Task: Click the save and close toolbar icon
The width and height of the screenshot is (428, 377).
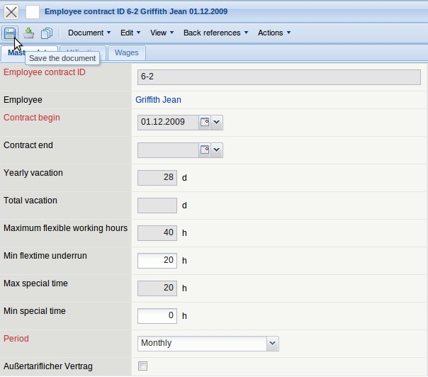Action: 29,33
